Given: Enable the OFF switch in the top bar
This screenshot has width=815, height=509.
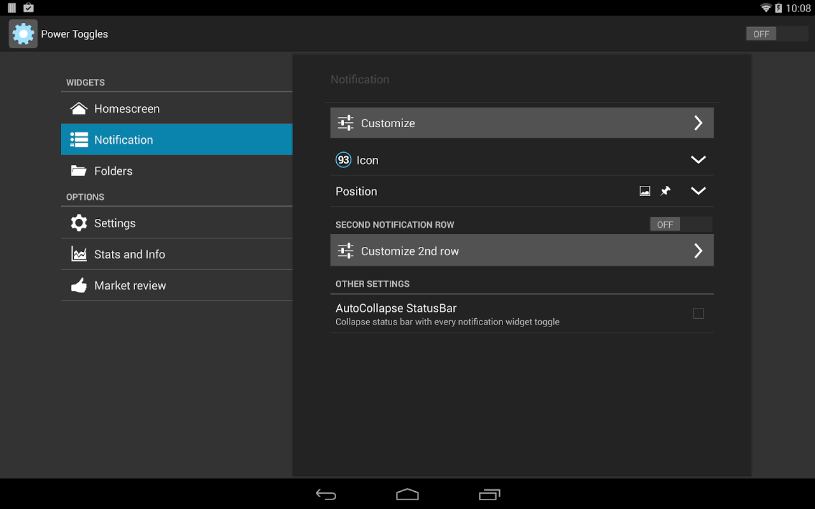Looking at the screenshot, I should coord(761,33).
